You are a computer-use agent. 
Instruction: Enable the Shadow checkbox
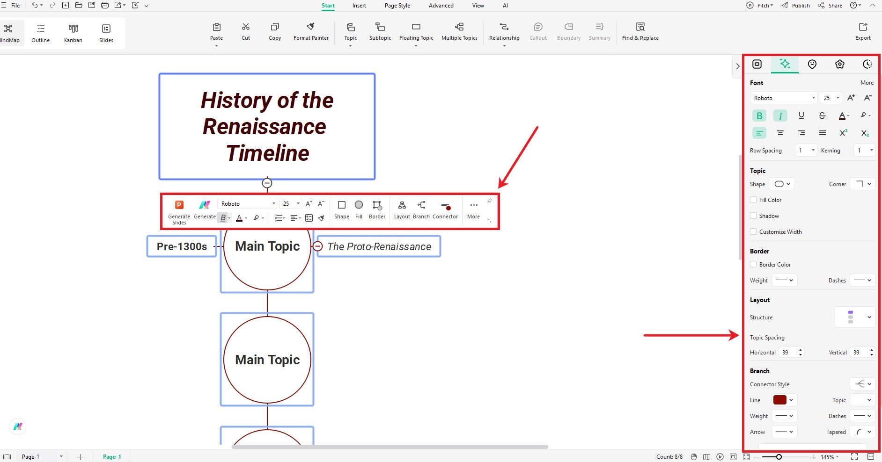(753, 216)
